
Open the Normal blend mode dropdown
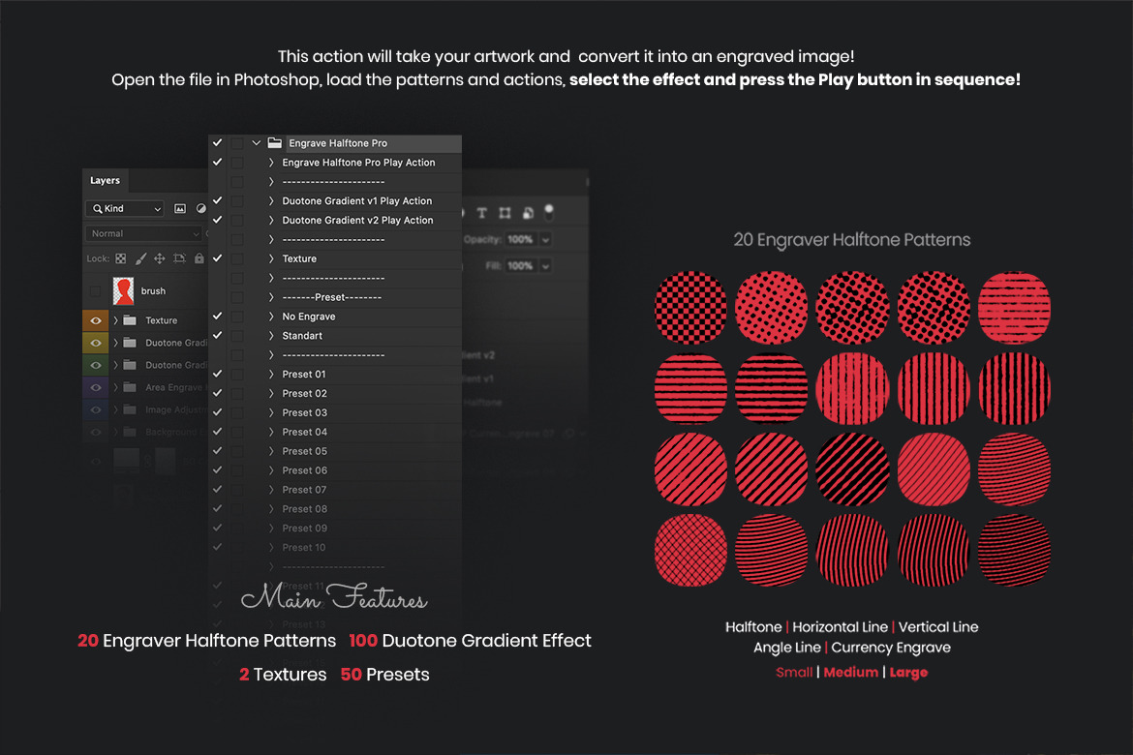[x=143, y=233]
